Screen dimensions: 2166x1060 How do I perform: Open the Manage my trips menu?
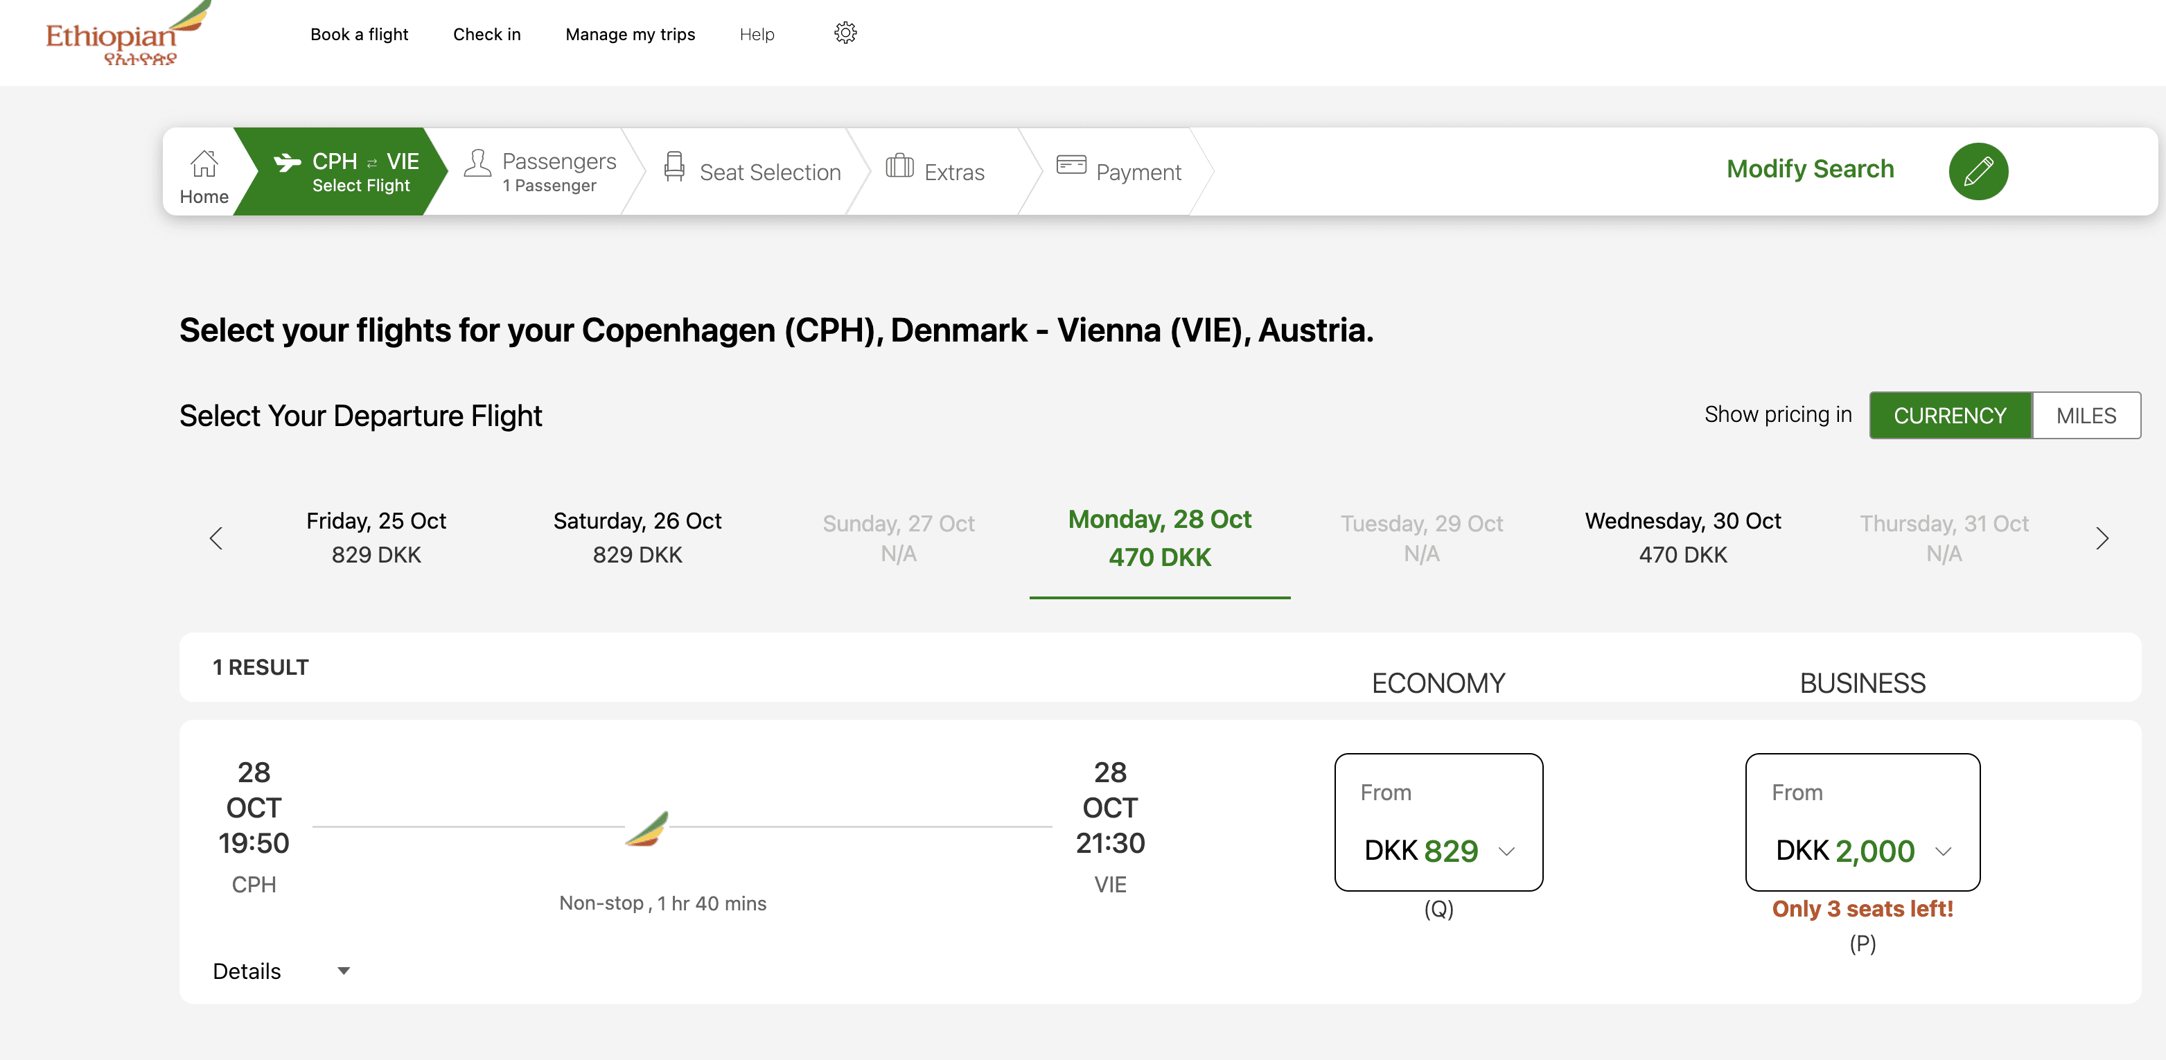tap(630, 35)
